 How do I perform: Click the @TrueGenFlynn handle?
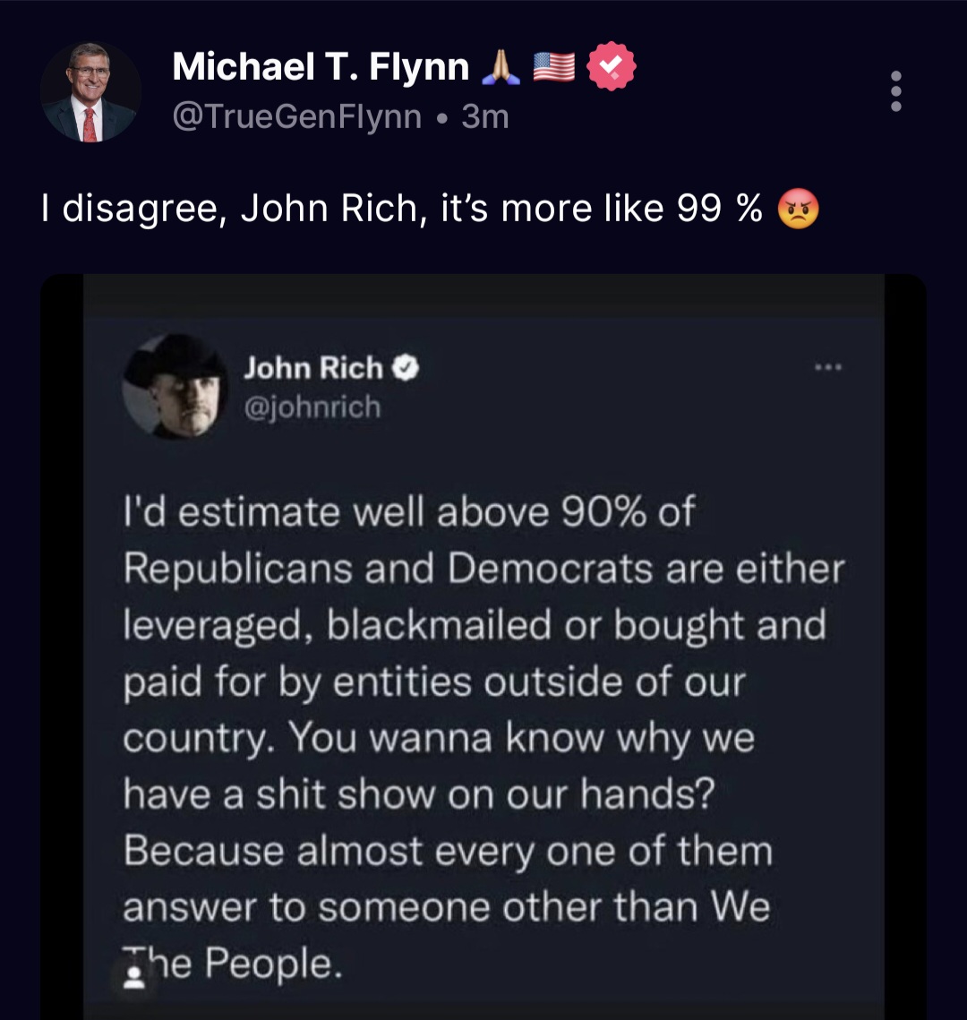[x=295, y=115]
